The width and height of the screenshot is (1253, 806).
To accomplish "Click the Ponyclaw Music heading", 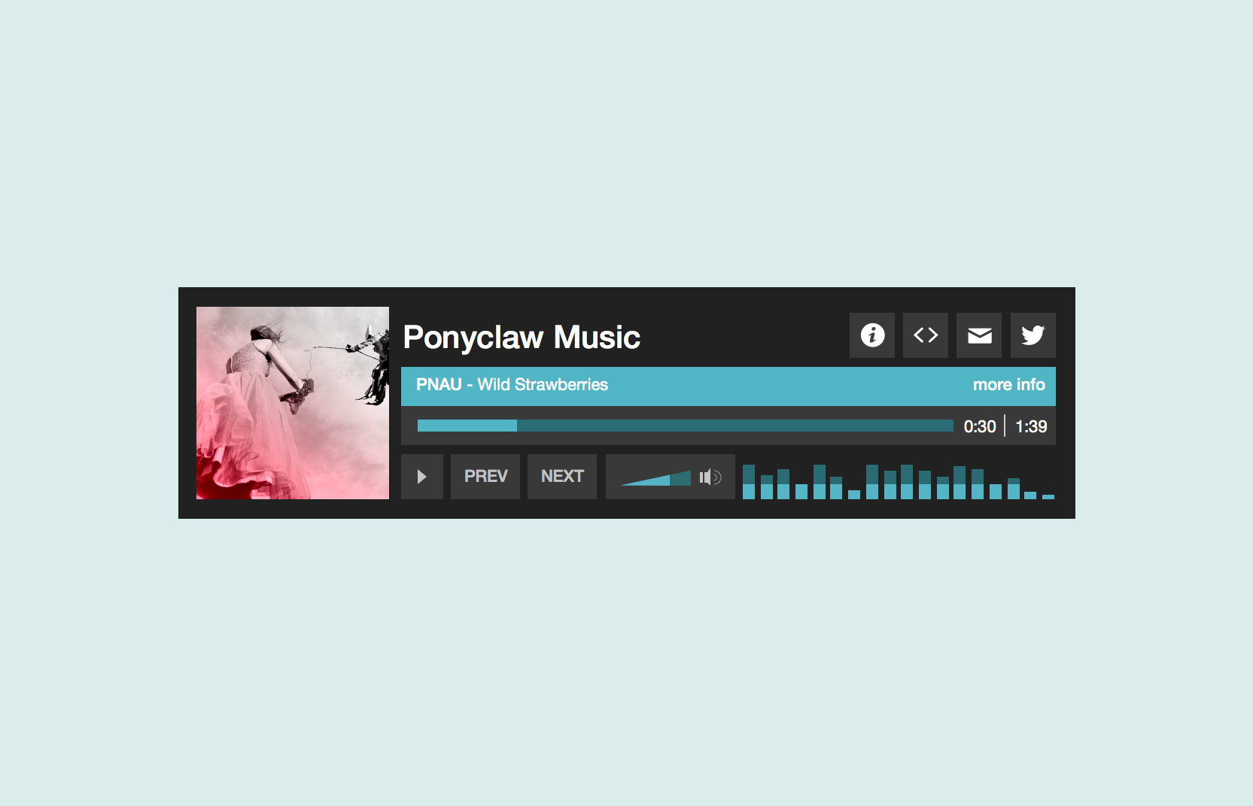I will (x=522, y=338).
